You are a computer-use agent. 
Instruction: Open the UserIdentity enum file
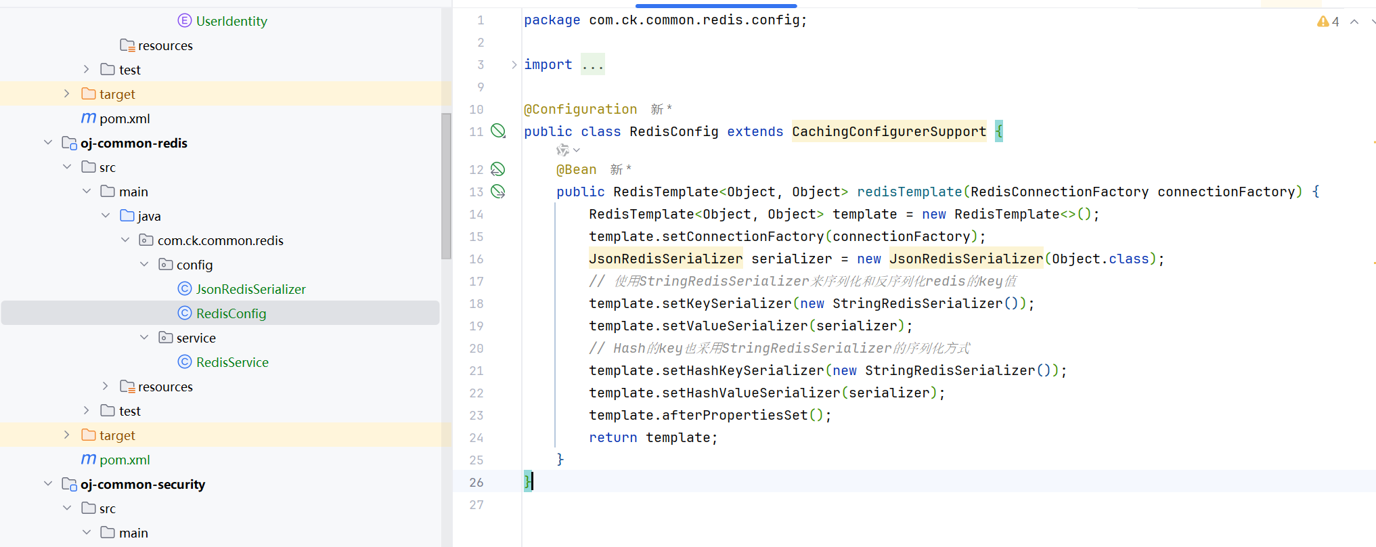coord(231,21)
